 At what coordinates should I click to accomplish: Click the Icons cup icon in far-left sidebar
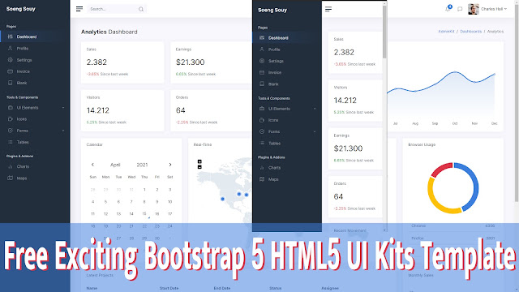(x=11, y=119)
